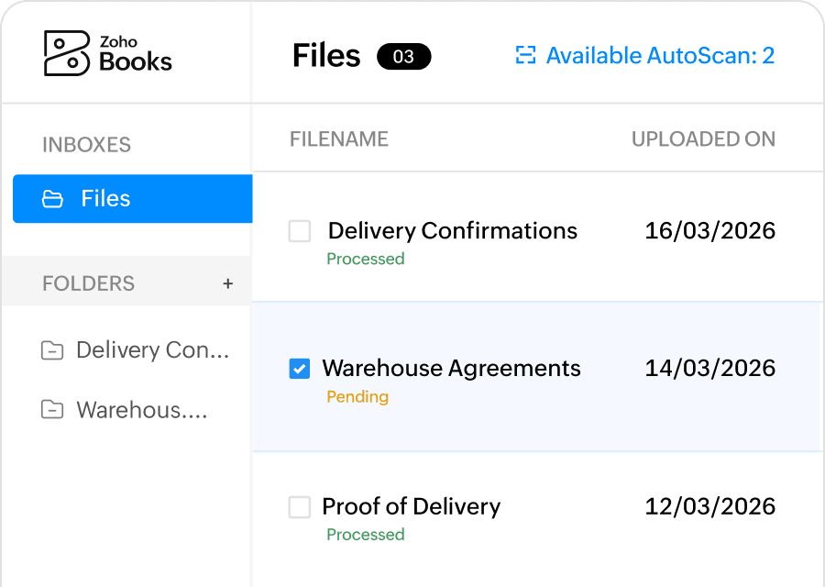Sort by the UPLOADED ON column header
The width and height of the screenshot is (825, 587).
703,139
